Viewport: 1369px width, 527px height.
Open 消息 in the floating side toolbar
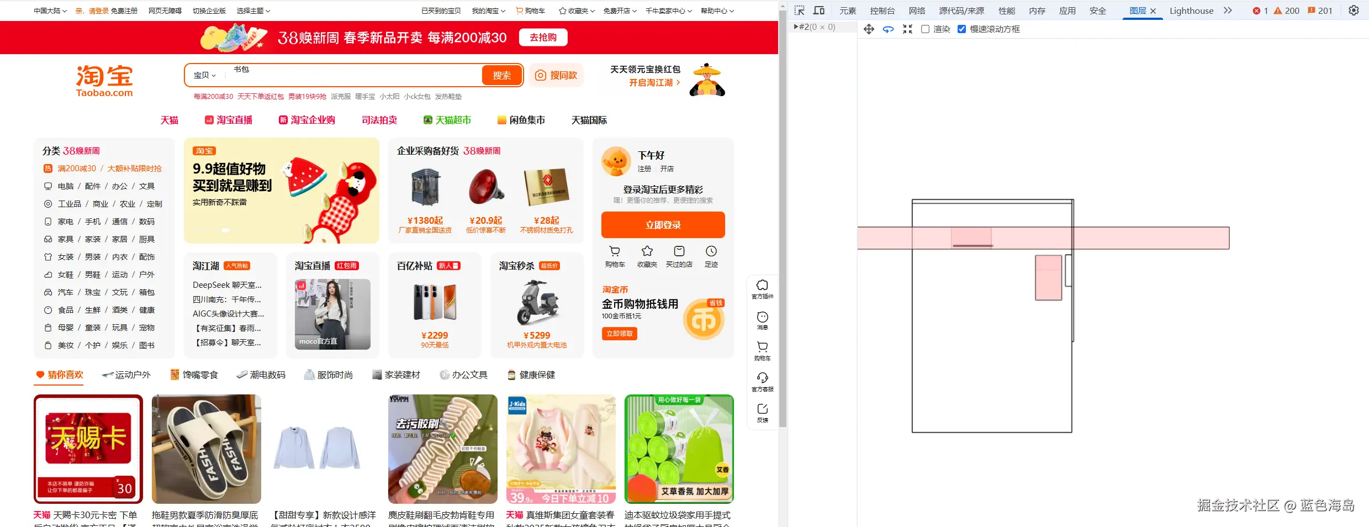(x=762, y=320)
